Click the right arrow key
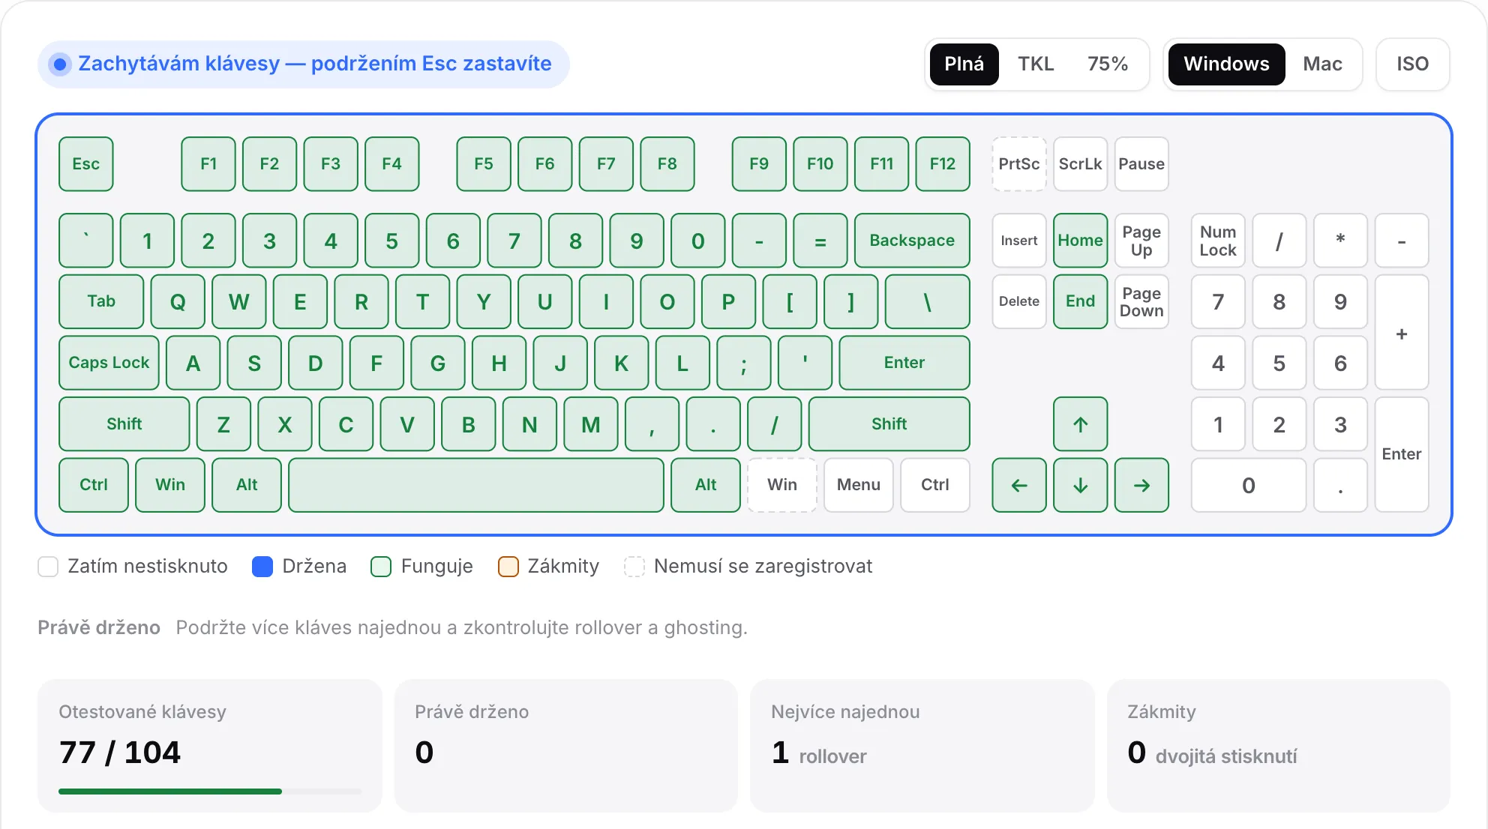 pos(1141,485)
